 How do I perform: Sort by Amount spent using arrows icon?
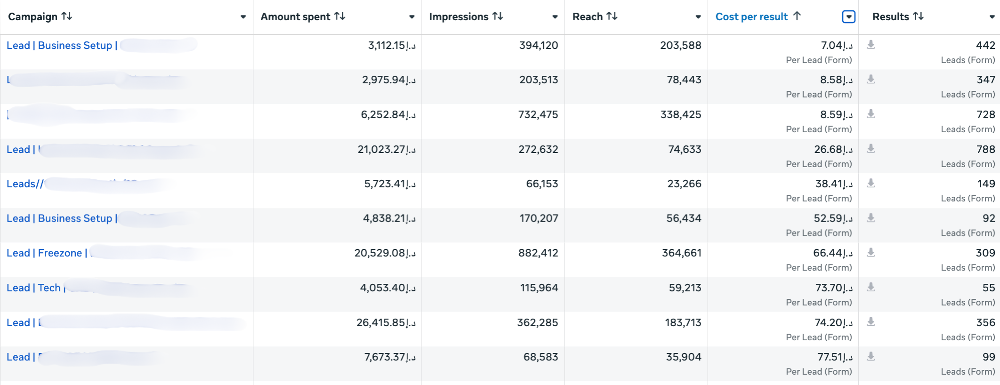click(340, 16)
